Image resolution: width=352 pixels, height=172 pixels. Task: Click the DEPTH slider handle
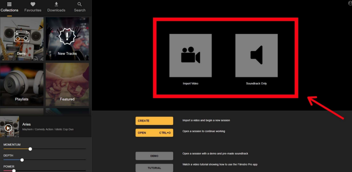(x=22, y=160)
